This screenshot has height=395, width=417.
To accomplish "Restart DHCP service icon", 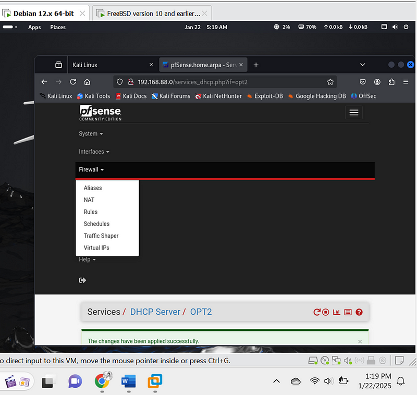I will coord(316,312).
